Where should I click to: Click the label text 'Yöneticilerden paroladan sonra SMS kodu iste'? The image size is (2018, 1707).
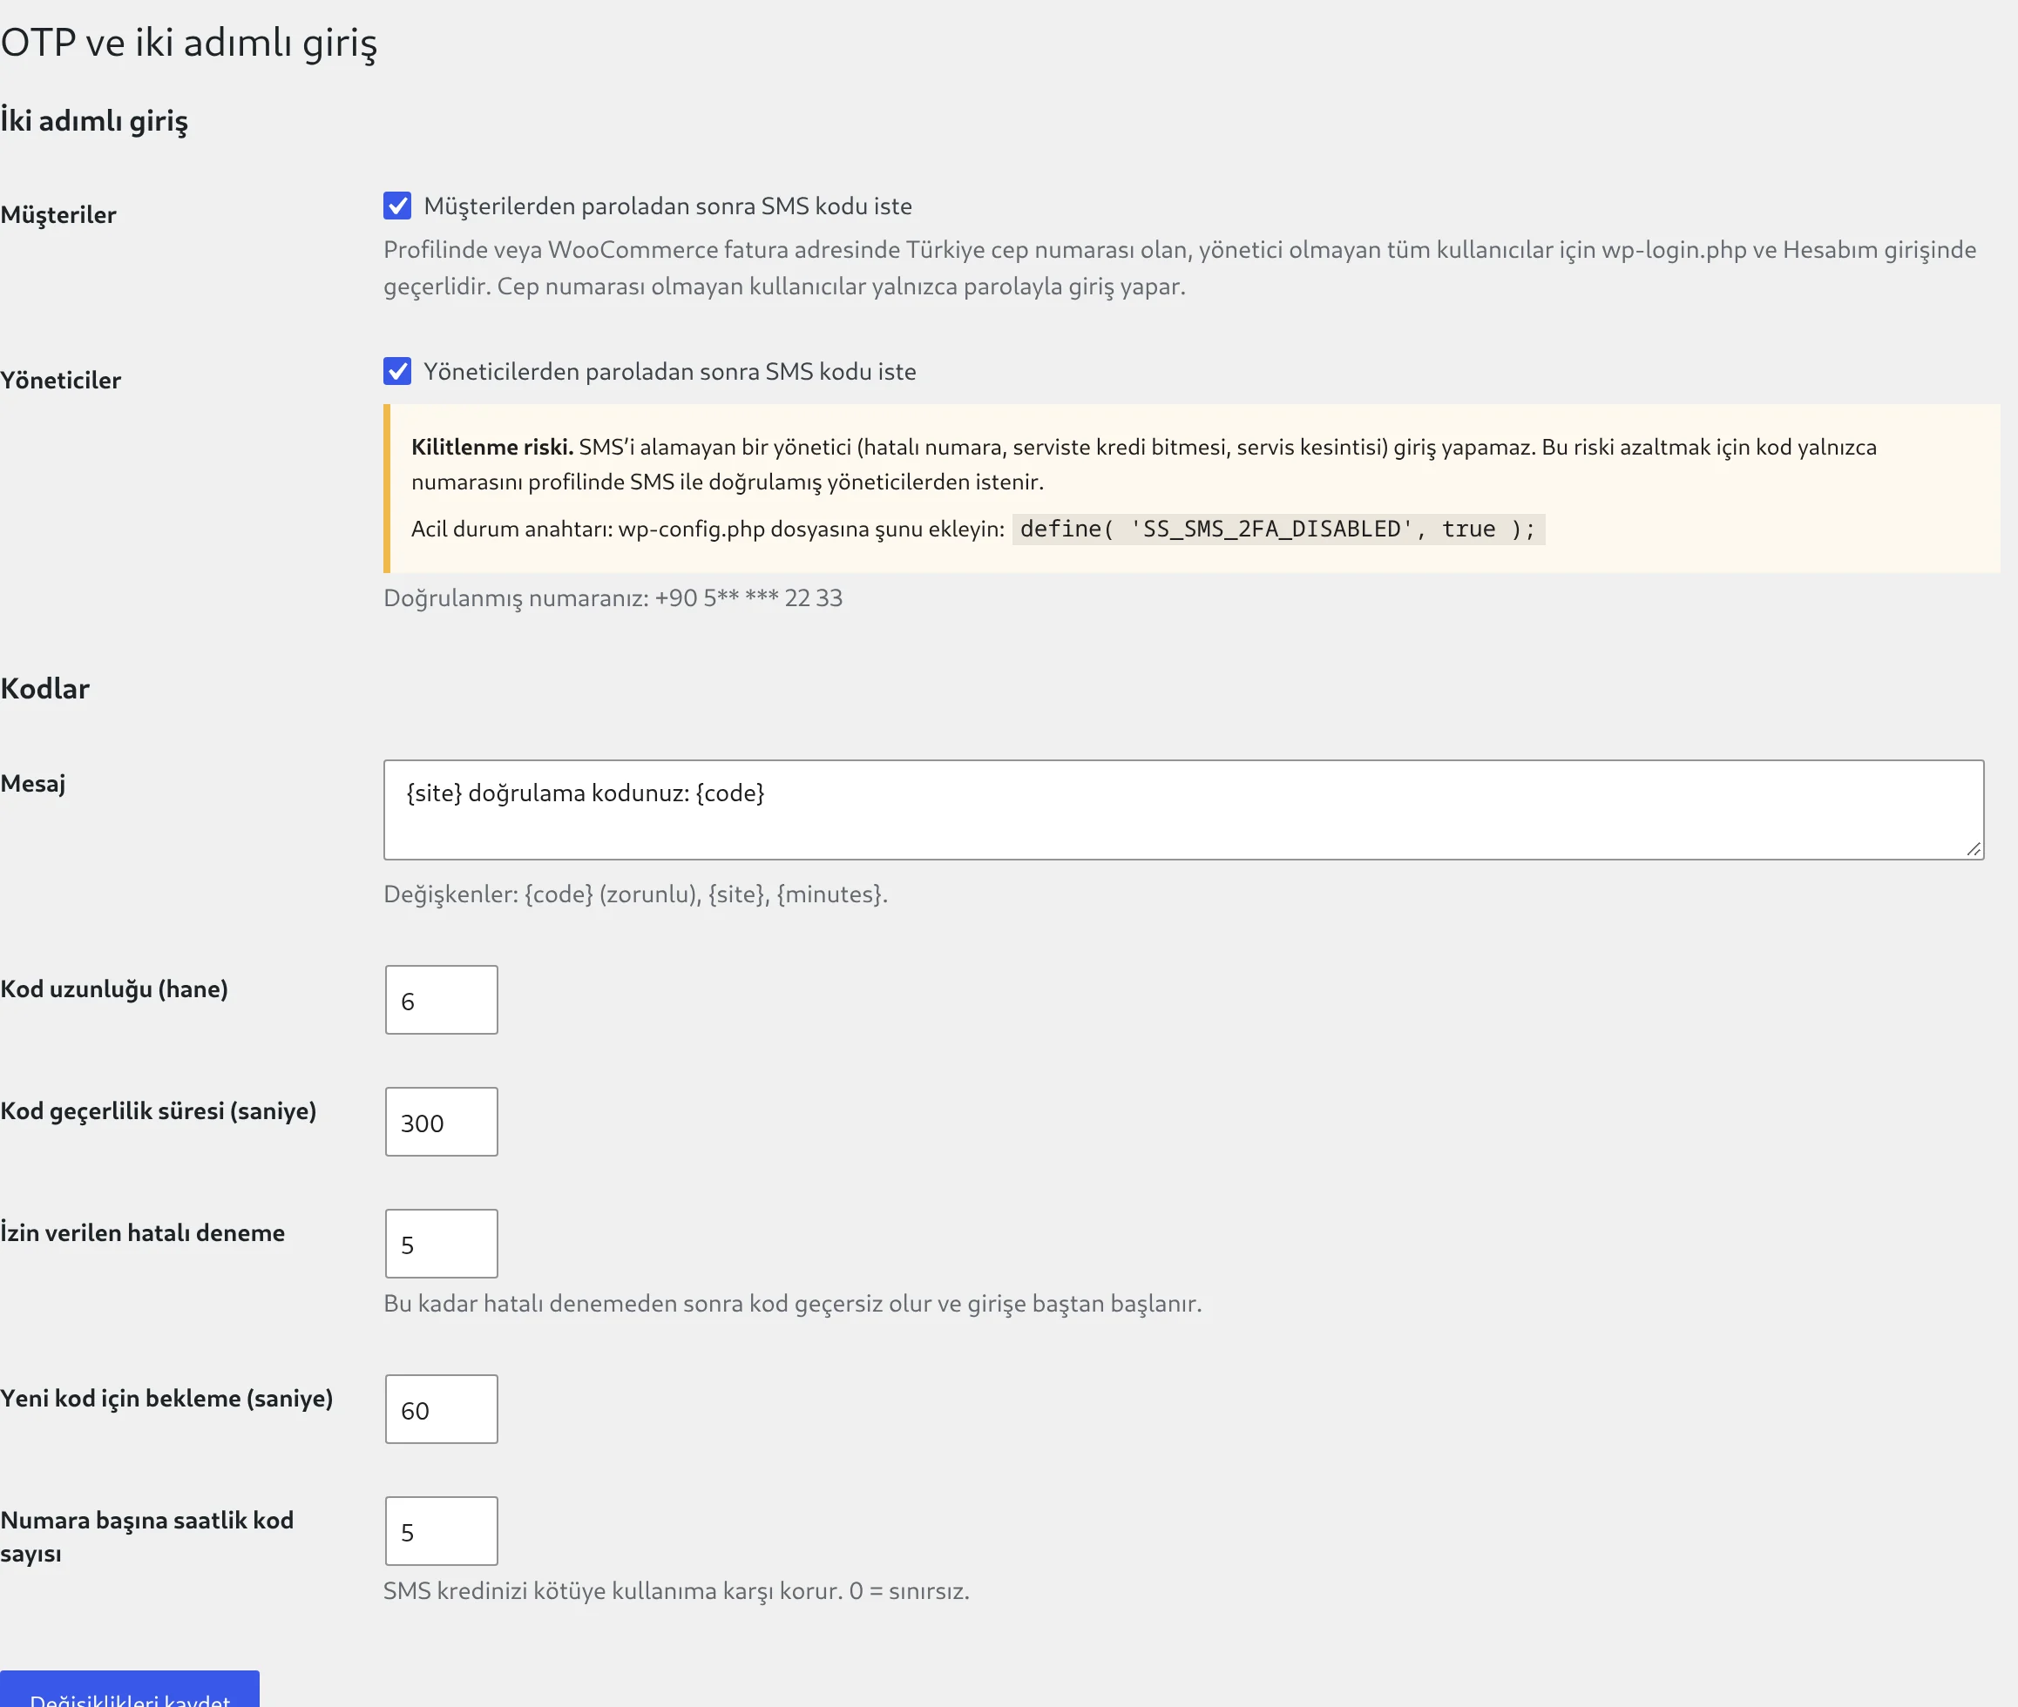pos(670,372)
